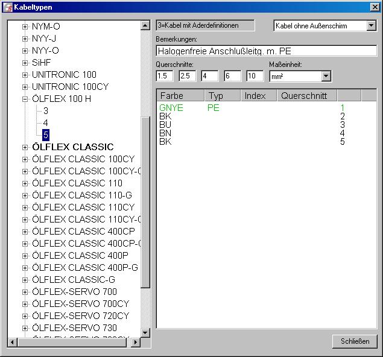Expand the ÖLFLEX CLASSIC-G node

(25, 280)
